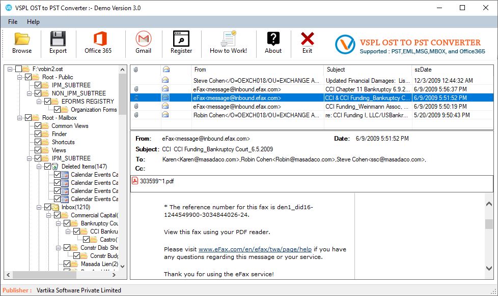Screen dimensions: 498x296
Task: Click the folder tree horizontal scrollbar thumb
Action: 44,275
